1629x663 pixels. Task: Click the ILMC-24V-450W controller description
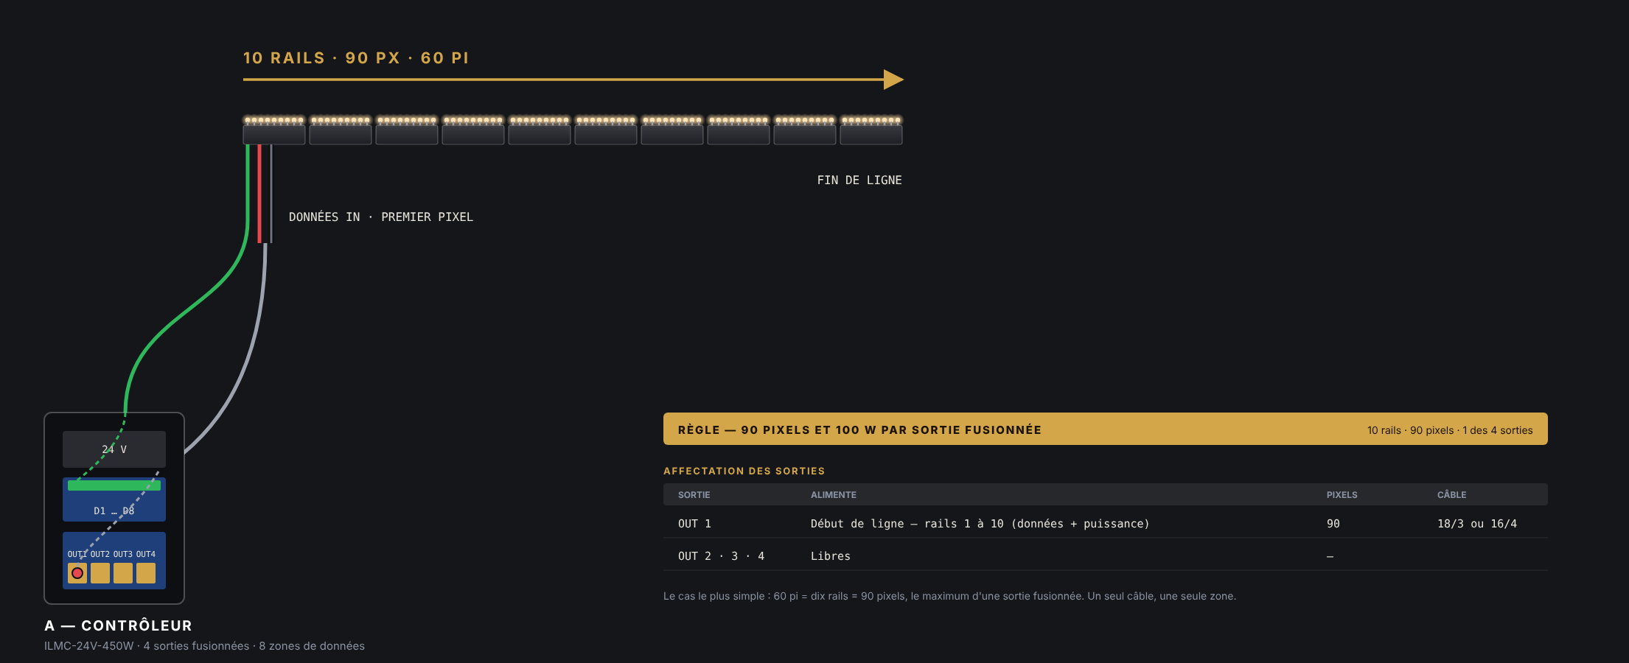click(x=204, y=646)
